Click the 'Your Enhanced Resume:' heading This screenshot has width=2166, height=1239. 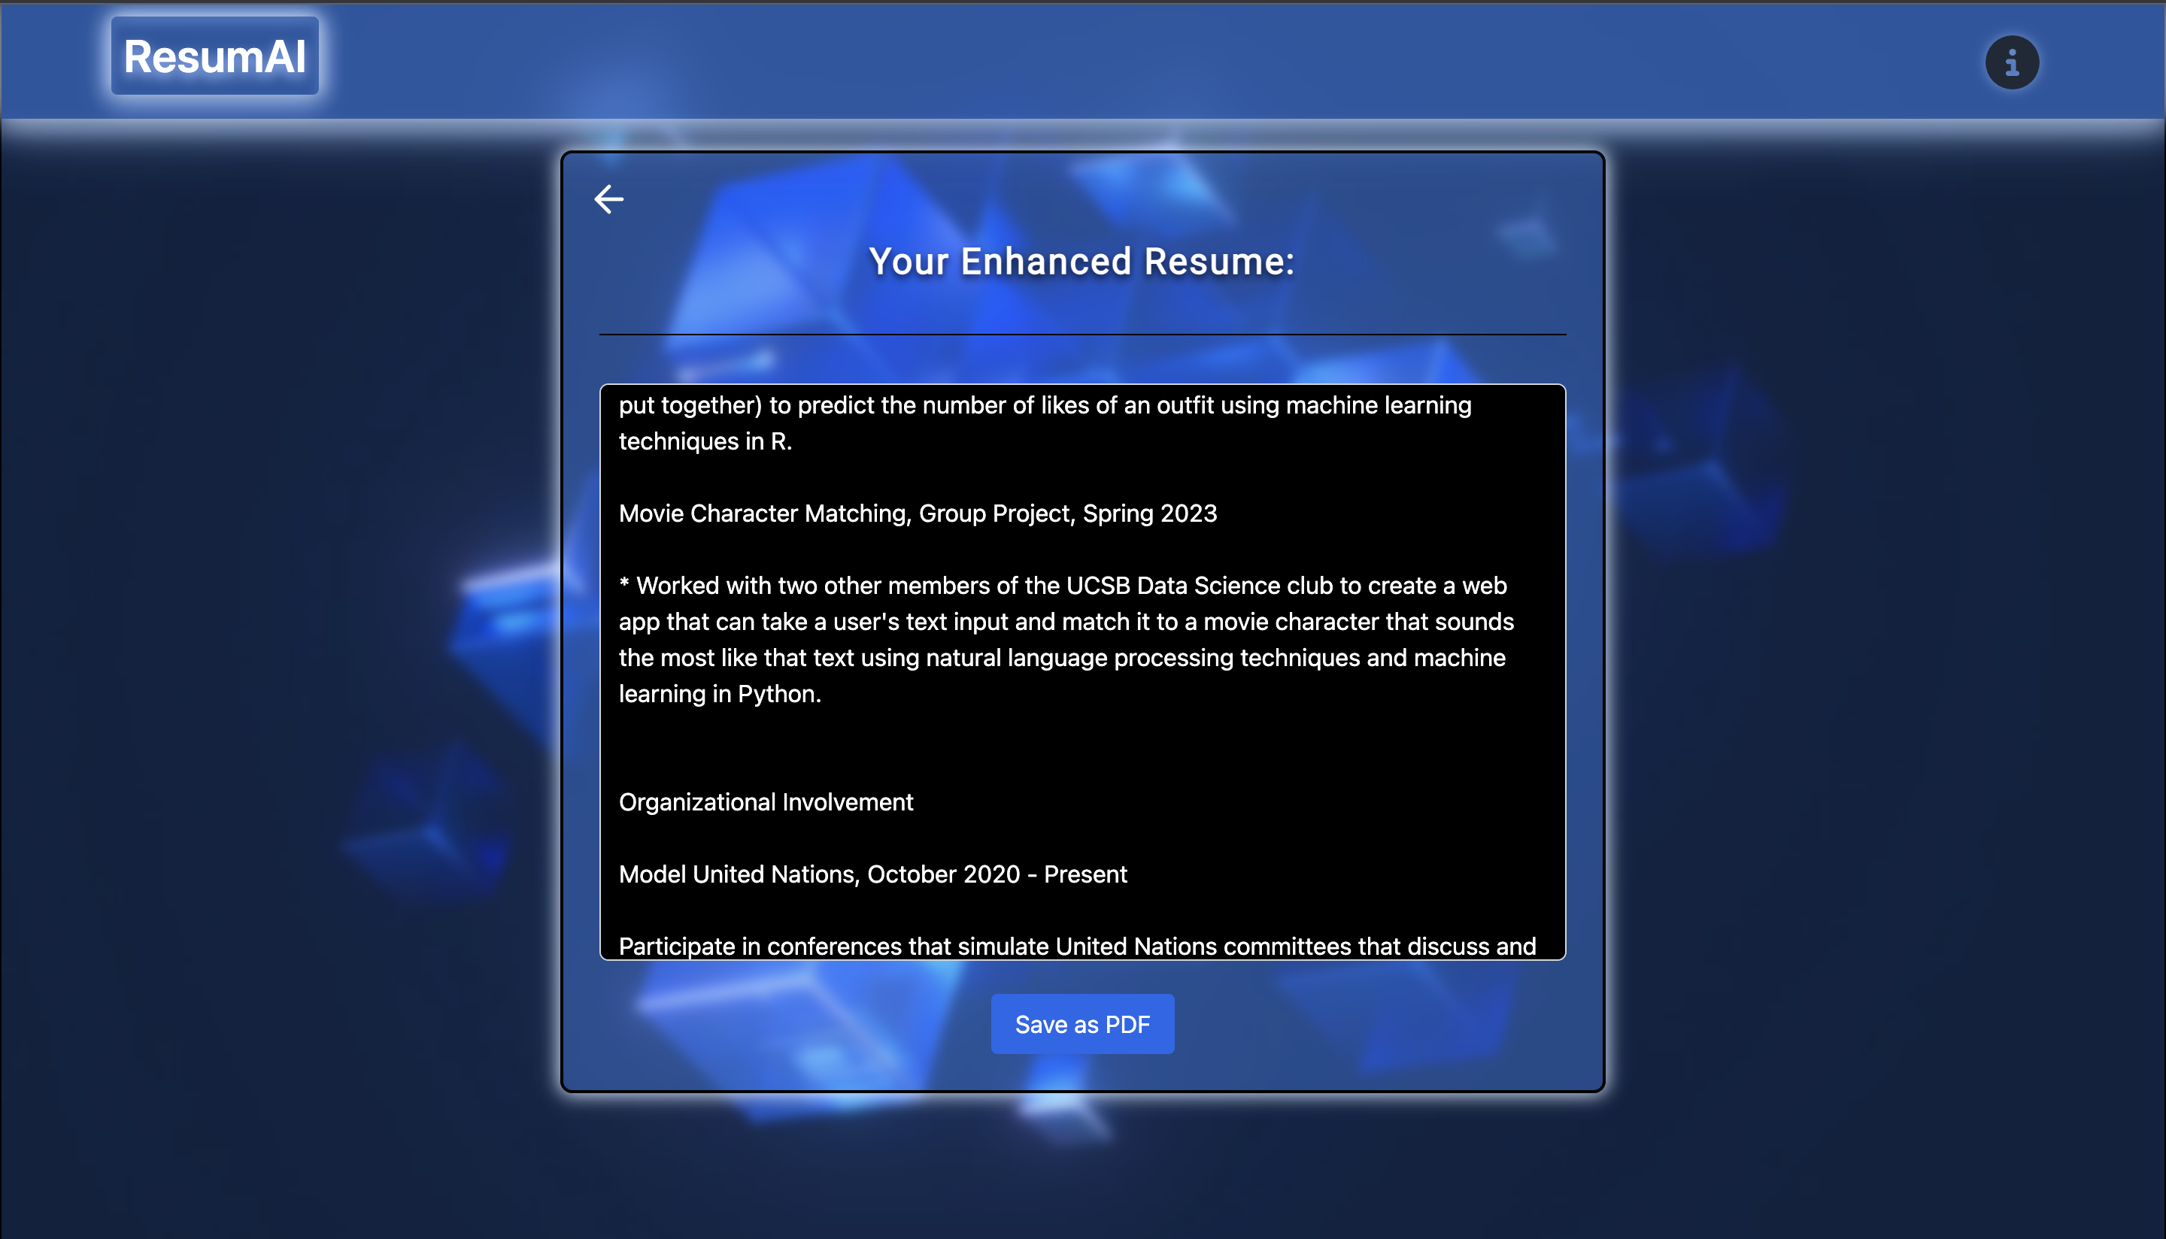coord(1081,261)
